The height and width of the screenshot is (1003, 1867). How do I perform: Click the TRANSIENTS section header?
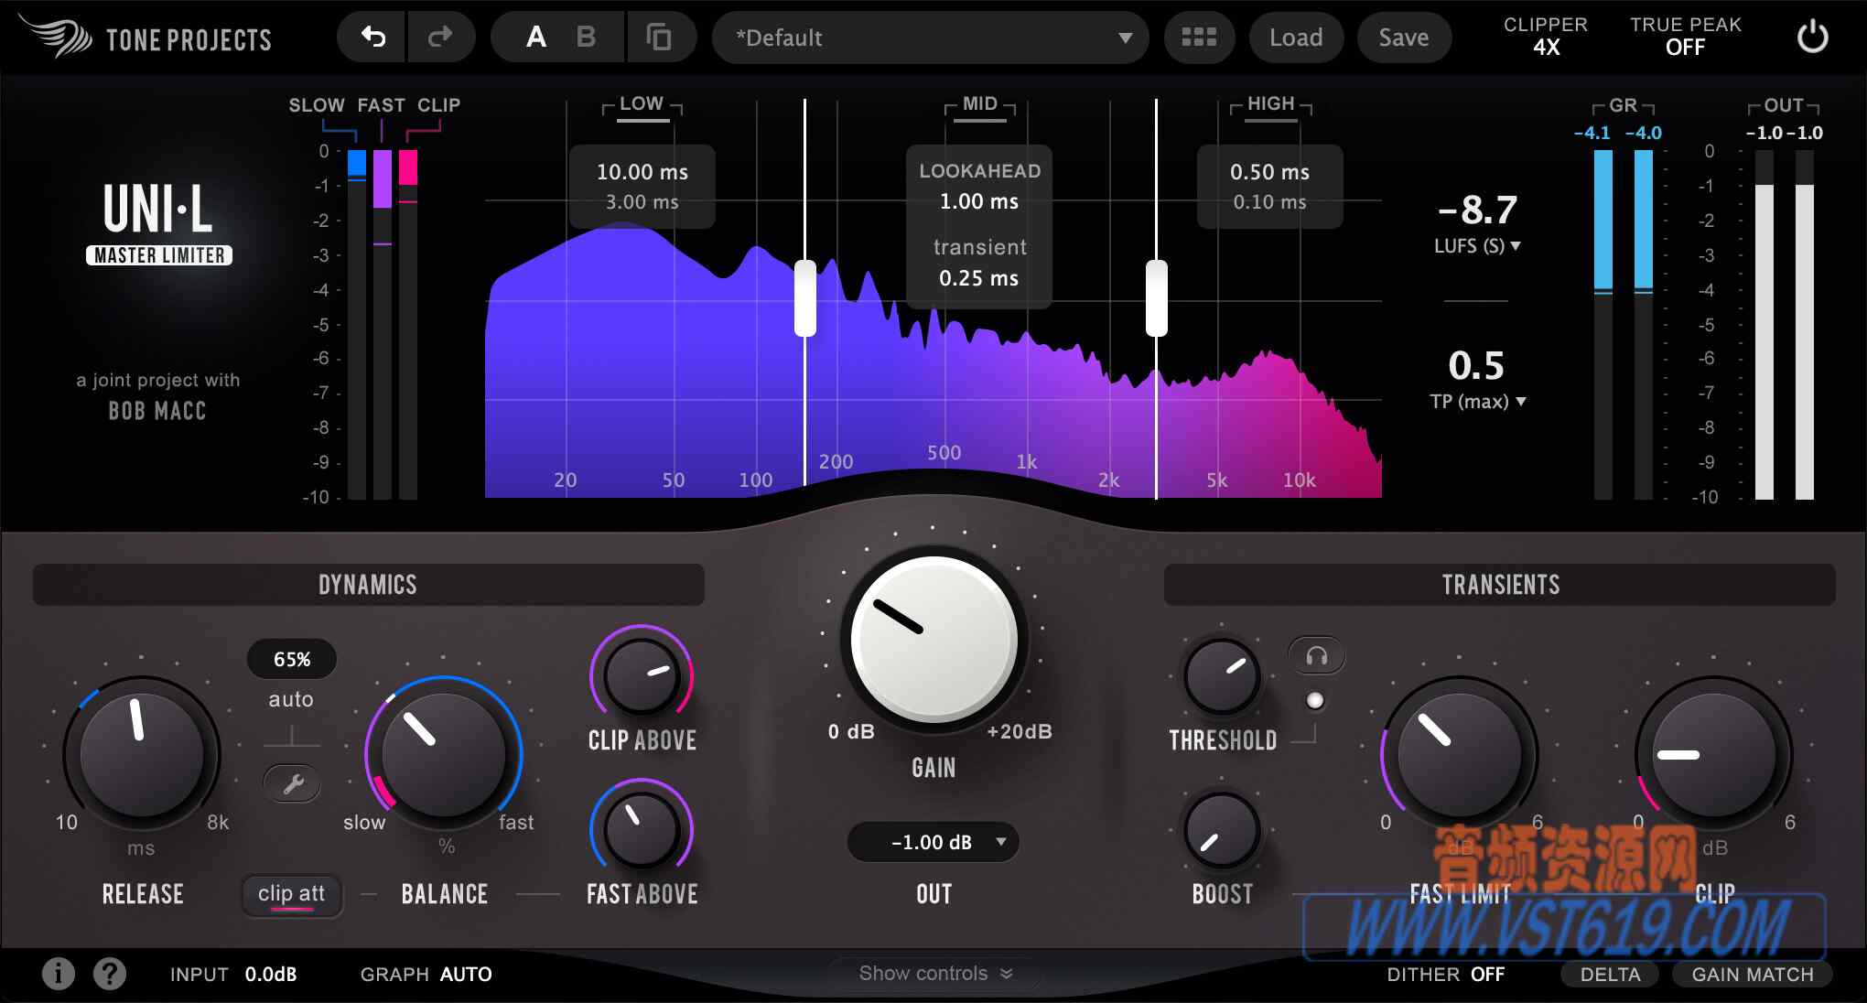click(x=1500, y=585)
